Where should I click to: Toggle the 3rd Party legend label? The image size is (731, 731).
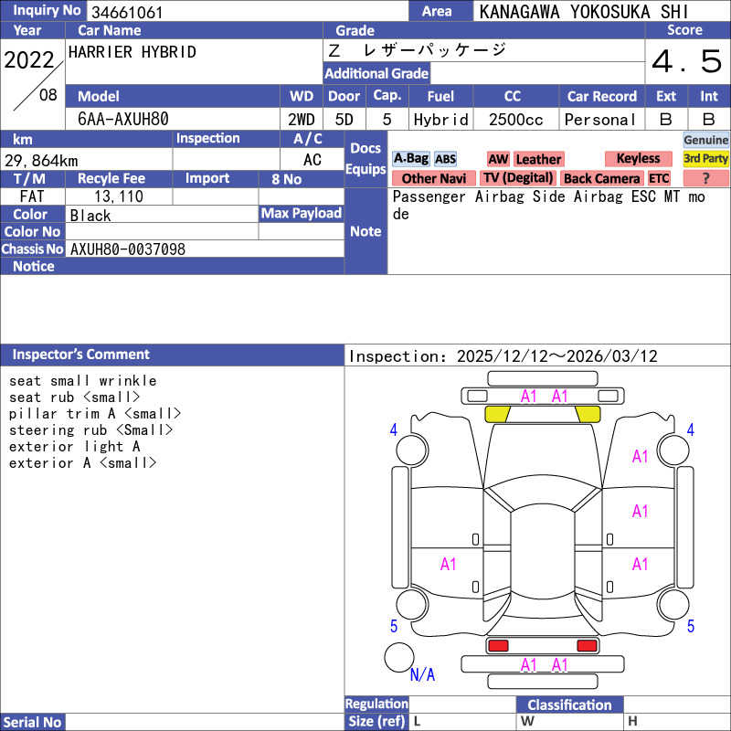click(x=706, y=158)
